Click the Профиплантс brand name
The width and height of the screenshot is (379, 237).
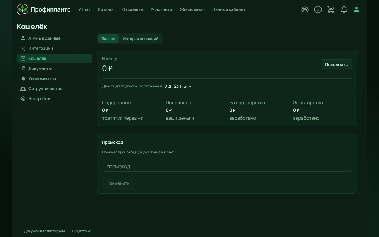(x=51, y=9)
